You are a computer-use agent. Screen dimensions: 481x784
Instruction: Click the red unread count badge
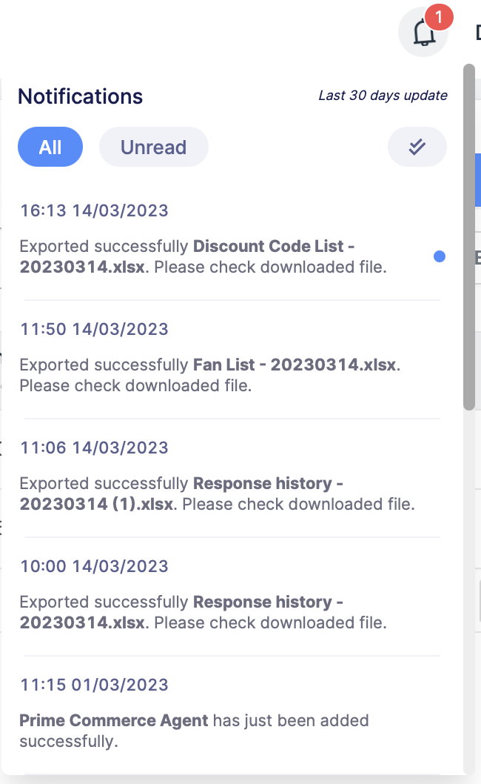(x=439, y=16)
